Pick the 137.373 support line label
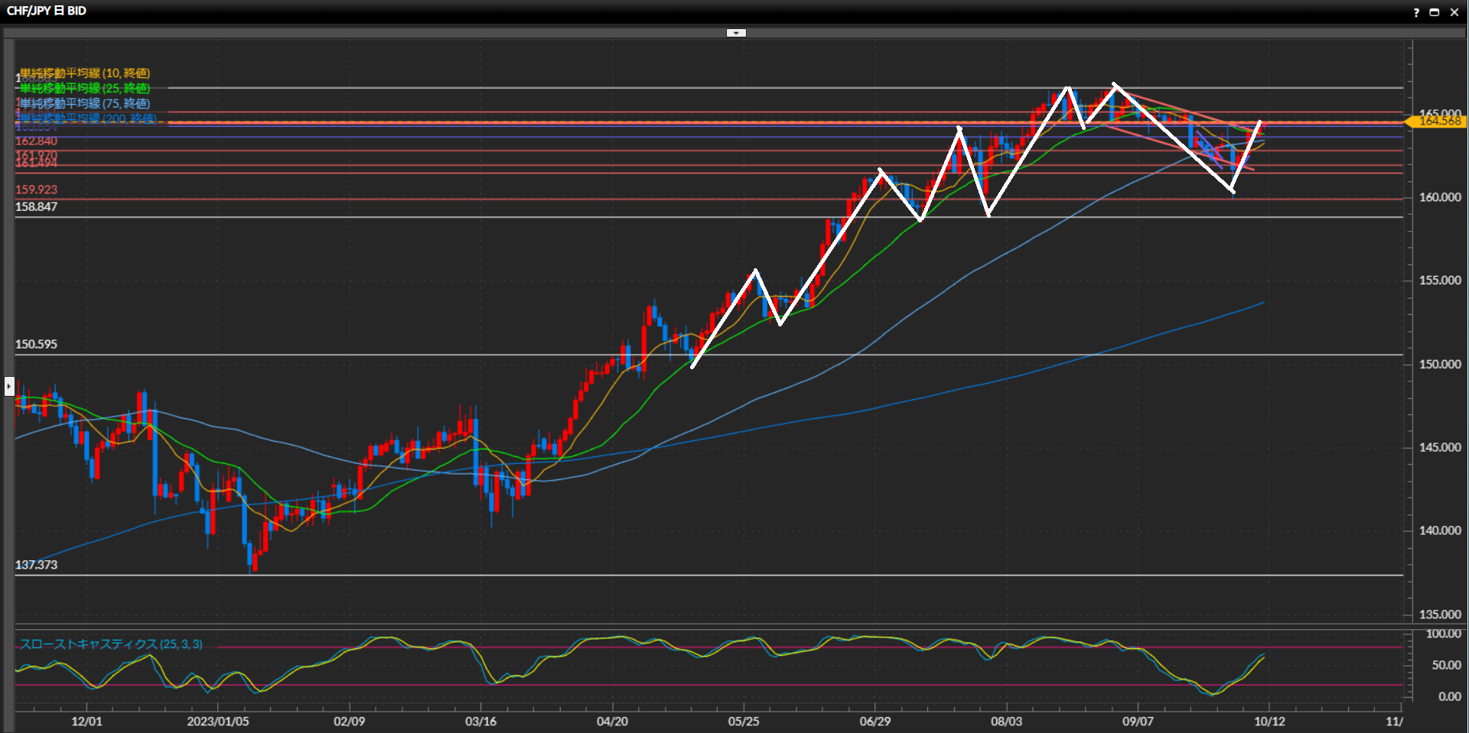Screen dimensions: 1469x733 36,565
